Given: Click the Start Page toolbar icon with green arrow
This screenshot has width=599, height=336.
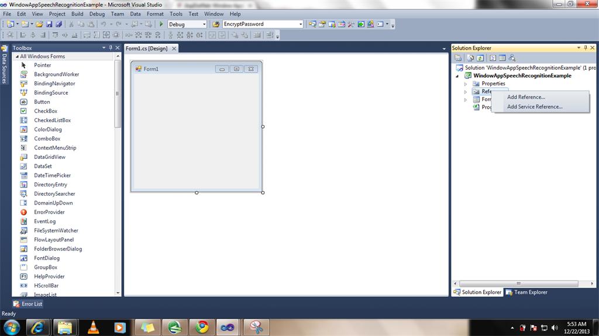Looking at the screenshot, I should [x=361, y=24].
